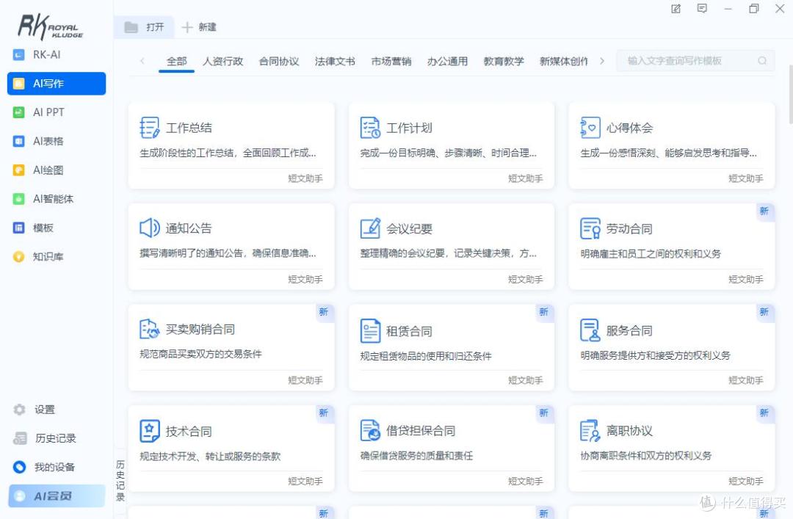
Task: Click the 租赁合同 description text
Action: pyautogui.click(x=426, y=355)
